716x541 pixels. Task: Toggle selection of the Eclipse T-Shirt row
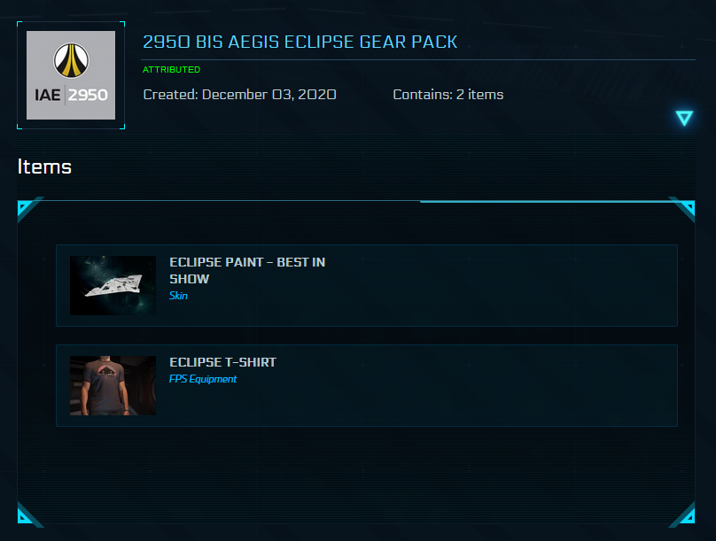pos(367,385)
